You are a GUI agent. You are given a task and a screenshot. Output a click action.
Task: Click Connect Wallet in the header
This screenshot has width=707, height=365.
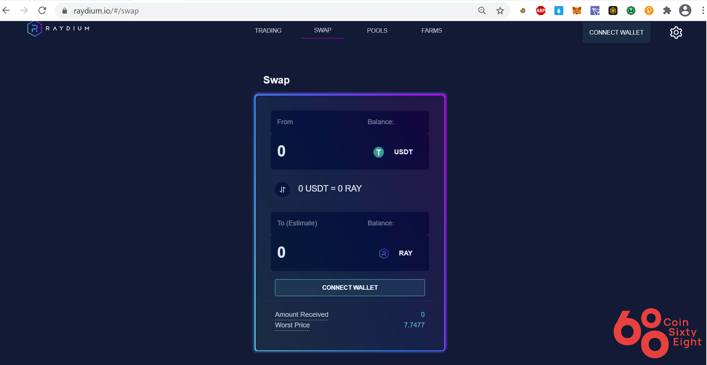coord(616,33)
